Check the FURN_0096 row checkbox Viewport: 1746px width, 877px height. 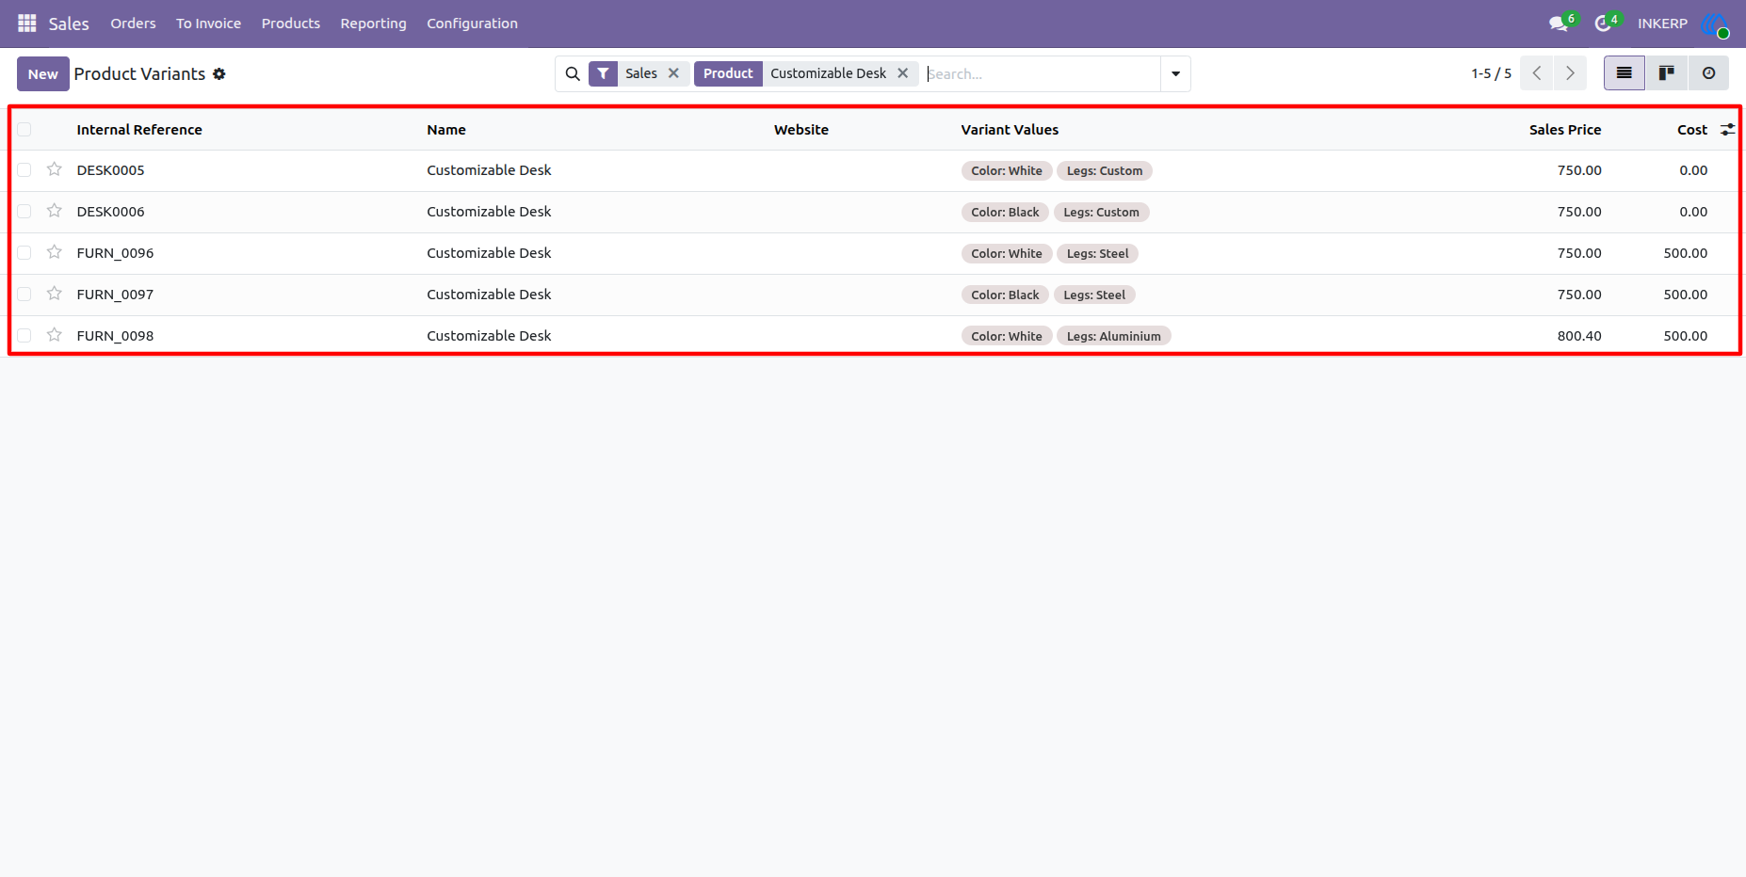24,253
